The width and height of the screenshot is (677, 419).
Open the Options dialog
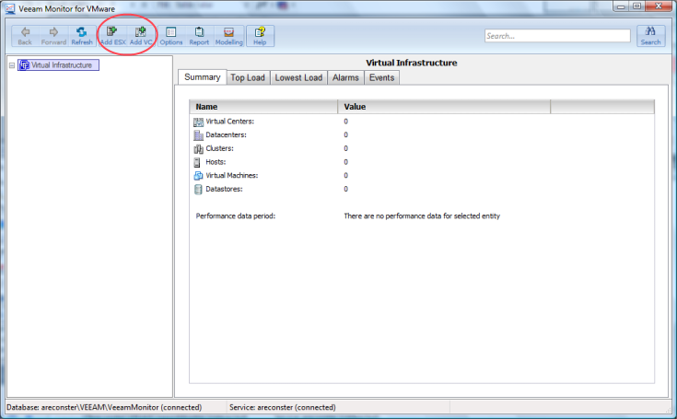(x=171, y=35)
